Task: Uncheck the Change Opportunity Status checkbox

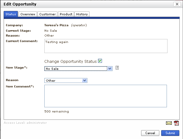Action: (100, 61)
